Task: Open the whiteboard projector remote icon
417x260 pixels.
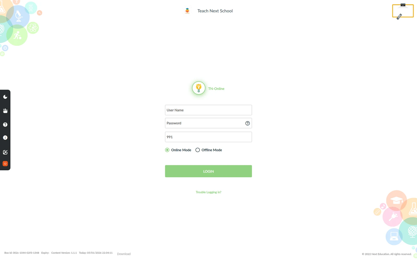Action: coord(403,11)
